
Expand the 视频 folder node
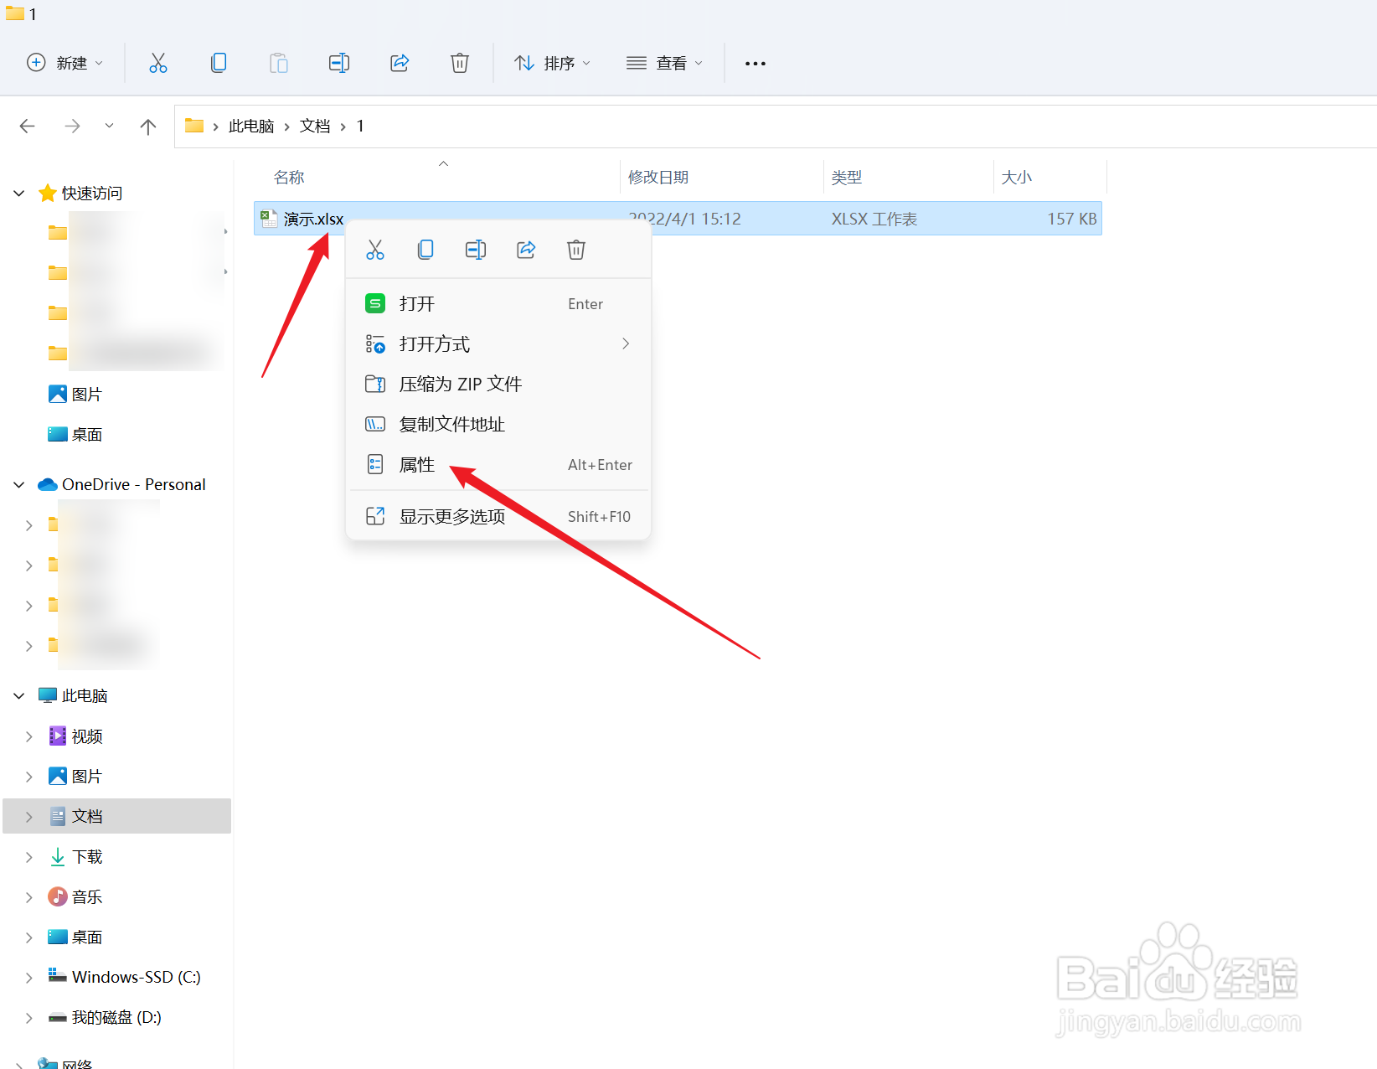(x=29, y=736)
